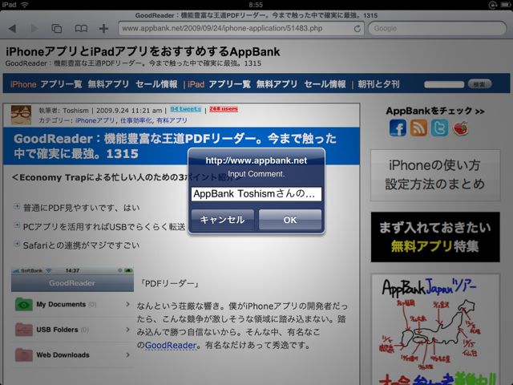The height and width of the screenshot is (385, 513).
Task: Click the GoodReader link in article text
Action: coord(171,345)
